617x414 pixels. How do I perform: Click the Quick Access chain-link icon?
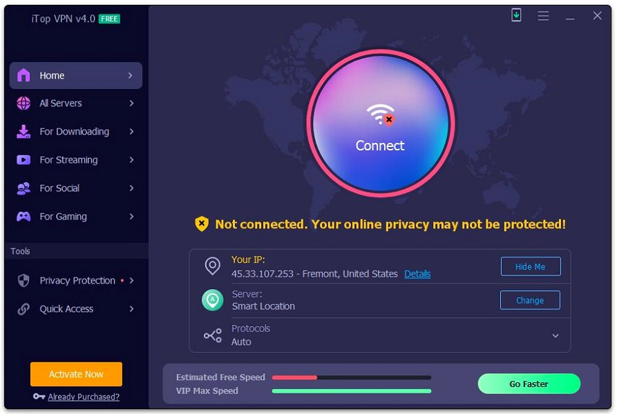click(x=23, y=309)
